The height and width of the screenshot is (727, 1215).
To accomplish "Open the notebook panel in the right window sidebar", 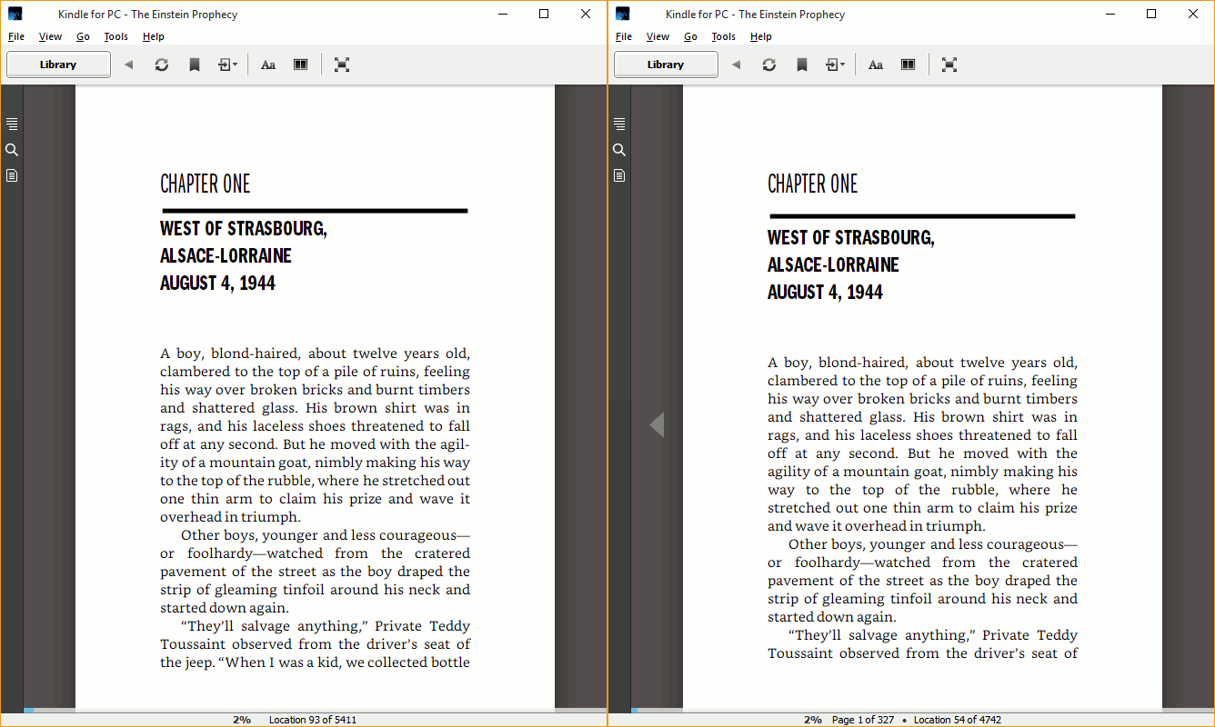I will [619, 174].
